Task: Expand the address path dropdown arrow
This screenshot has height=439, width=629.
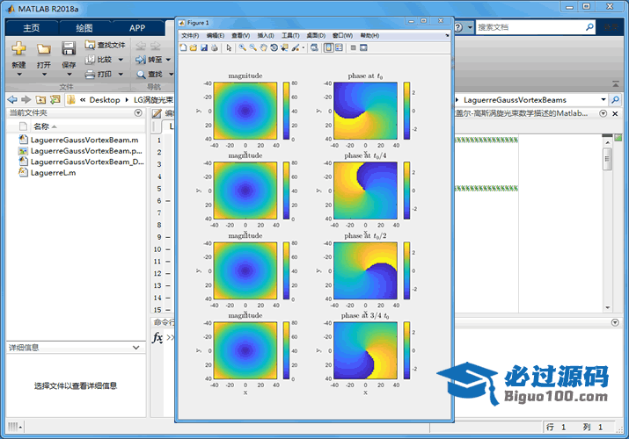Action: pos(603,100)
